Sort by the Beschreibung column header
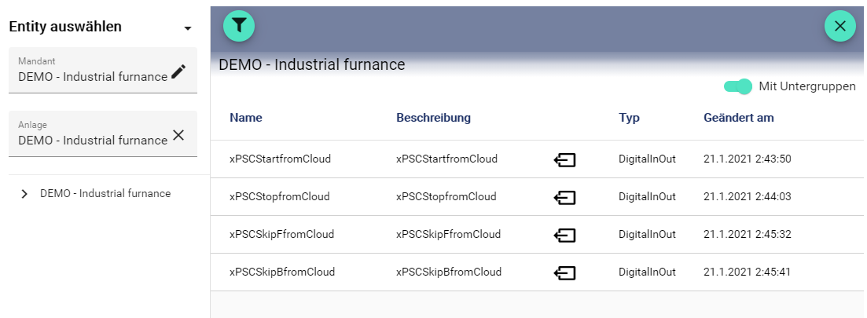Screen dimensions: 867x318 click(433, 118)
